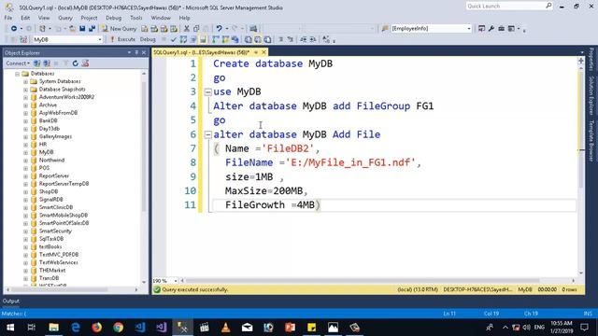Close the Object Explorer panel
This screenshot has height=336, width=598.
[144, 52]
